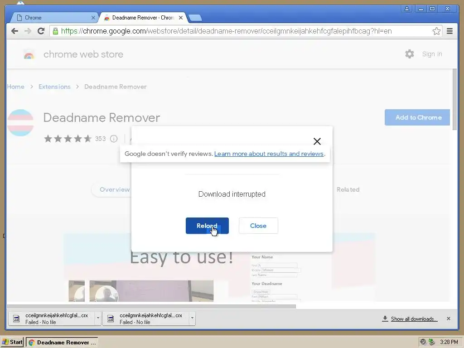Image resolution: width=464 pixels, height=348 pixels.
Task: Show all downloads link
Action: pos(414,319)
